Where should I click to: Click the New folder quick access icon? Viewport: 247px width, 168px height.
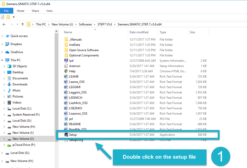coord(8,17)
